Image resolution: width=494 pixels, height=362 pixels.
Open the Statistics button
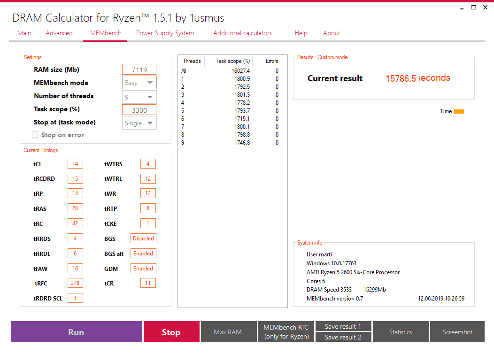coord(401,332)
